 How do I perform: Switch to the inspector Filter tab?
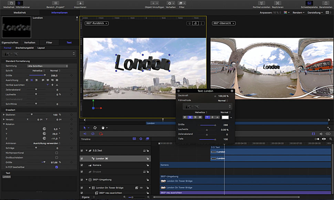point(49,43)
